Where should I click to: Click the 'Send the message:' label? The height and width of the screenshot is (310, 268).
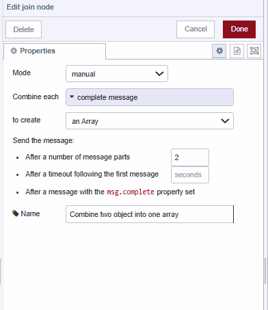tap(43, 140)
